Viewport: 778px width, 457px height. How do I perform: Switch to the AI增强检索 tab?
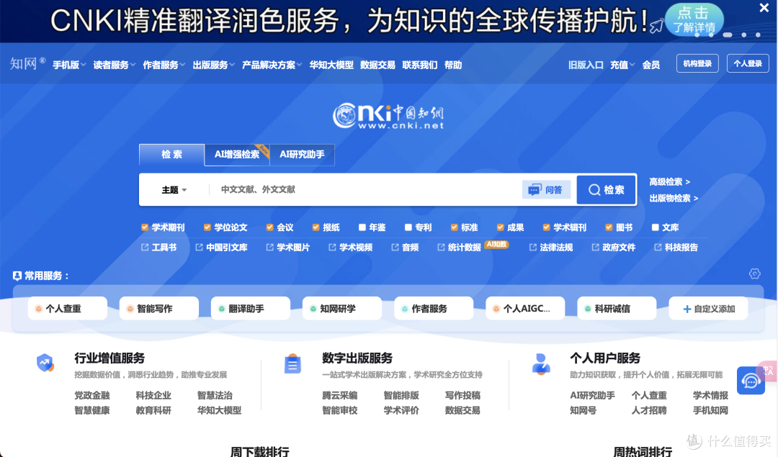tap(237, 155)
